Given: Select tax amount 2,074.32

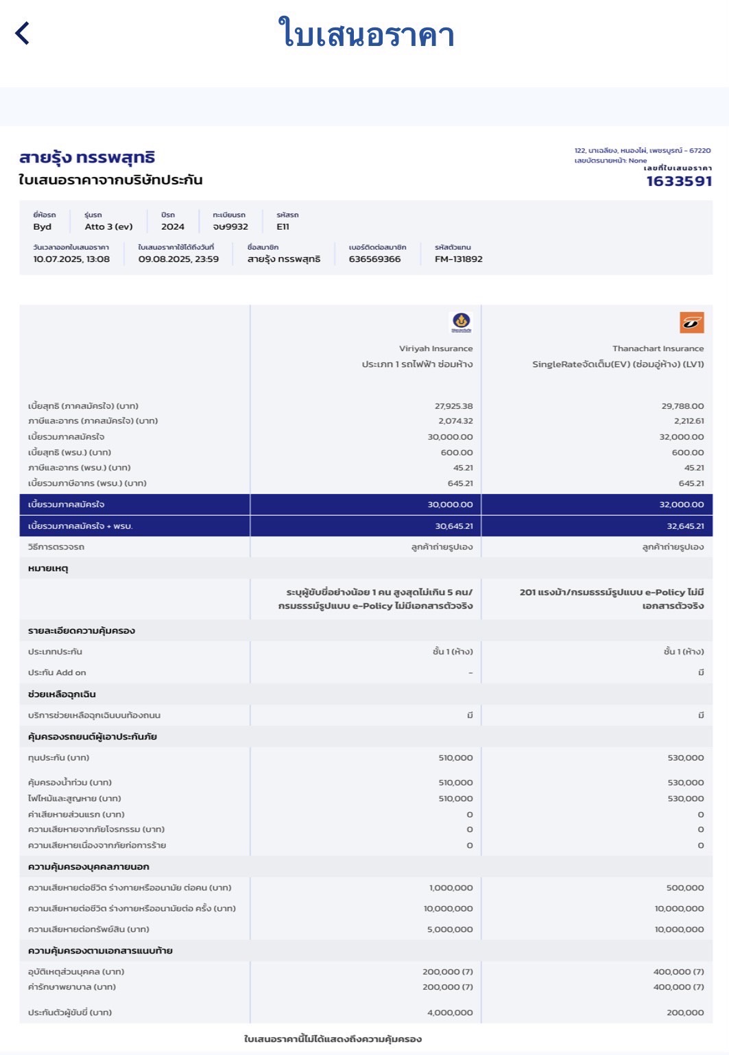Looking at the screenshot, I should click(455, 421).
